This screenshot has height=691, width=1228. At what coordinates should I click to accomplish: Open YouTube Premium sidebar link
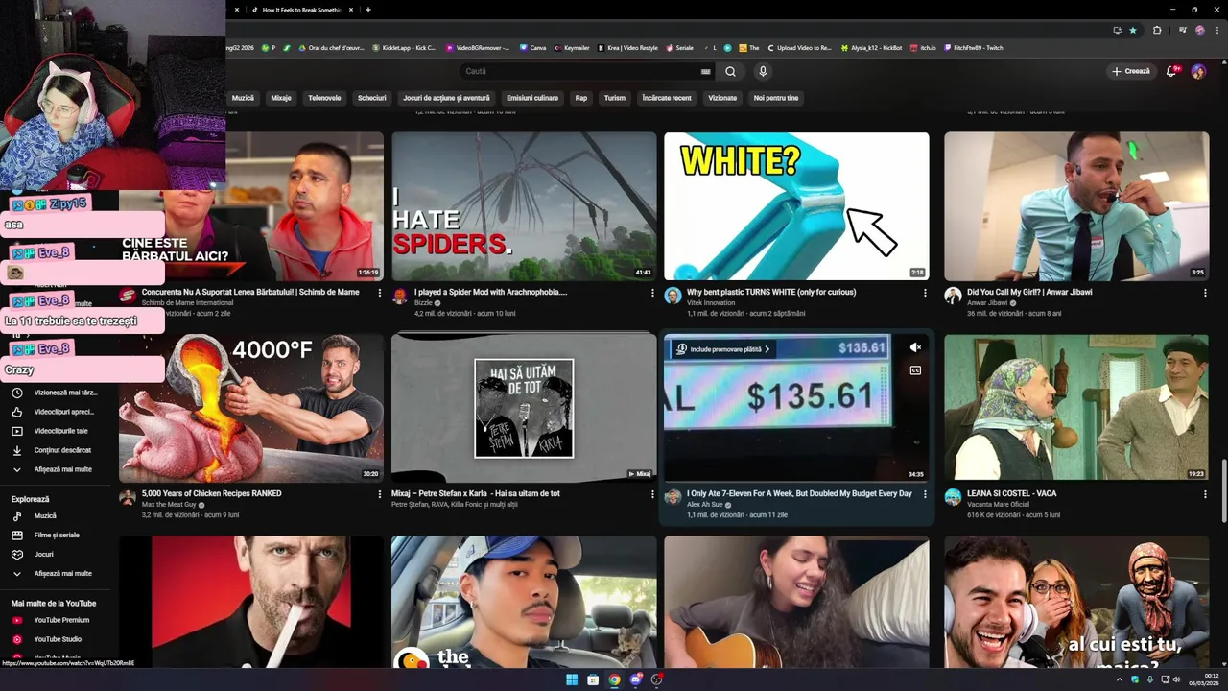56,620
